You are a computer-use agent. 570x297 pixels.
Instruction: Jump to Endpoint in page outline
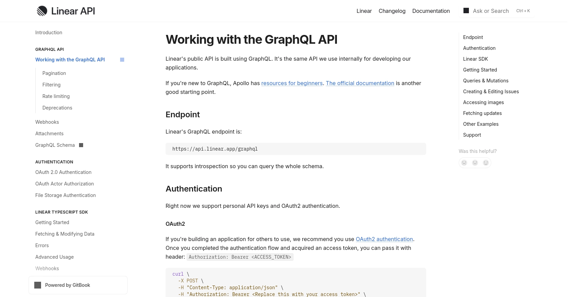pos(473,37)
